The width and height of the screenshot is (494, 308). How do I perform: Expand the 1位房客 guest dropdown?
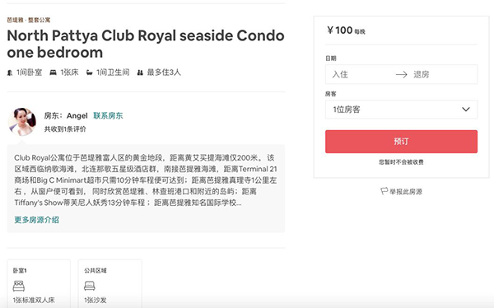(402, 110)
